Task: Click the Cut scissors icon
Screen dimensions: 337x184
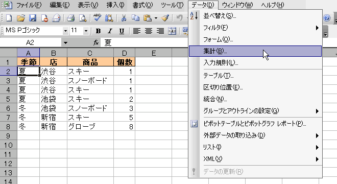Action: [x=124, y=18]
